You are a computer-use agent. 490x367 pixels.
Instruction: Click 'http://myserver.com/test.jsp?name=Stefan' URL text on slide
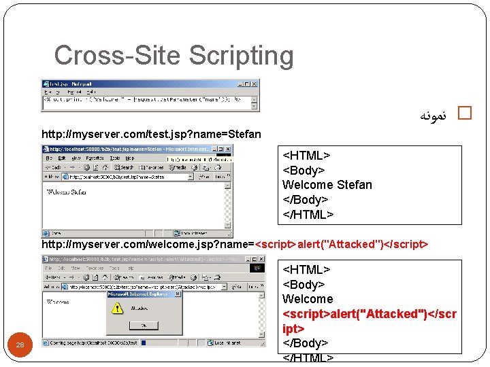[x=151, y=134]
